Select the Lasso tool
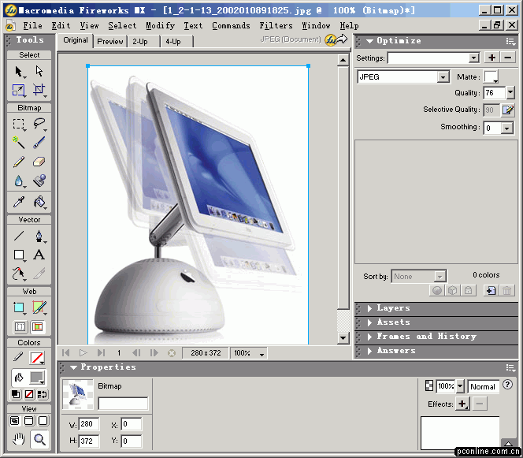The height and width of the screenshot is (458, 523). (x=39, y=124)
